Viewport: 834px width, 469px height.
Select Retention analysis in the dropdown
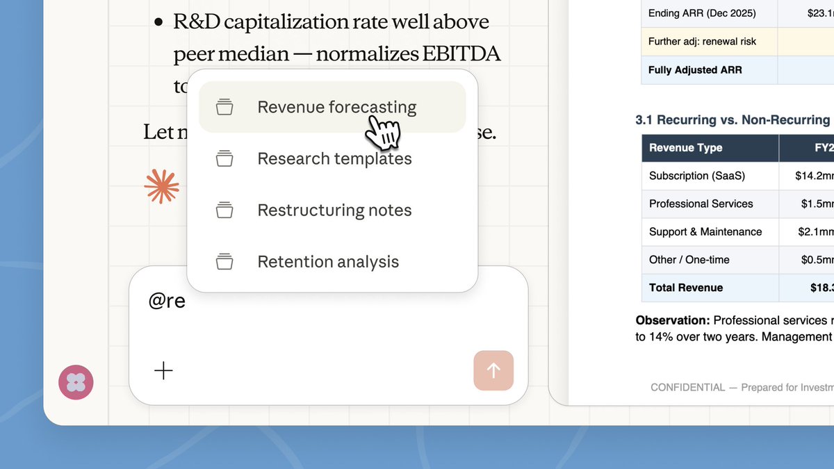point(327,261)
